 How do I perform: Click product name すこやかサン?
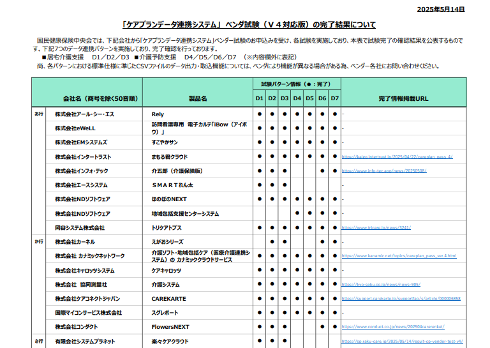click(x=165, y=142)
